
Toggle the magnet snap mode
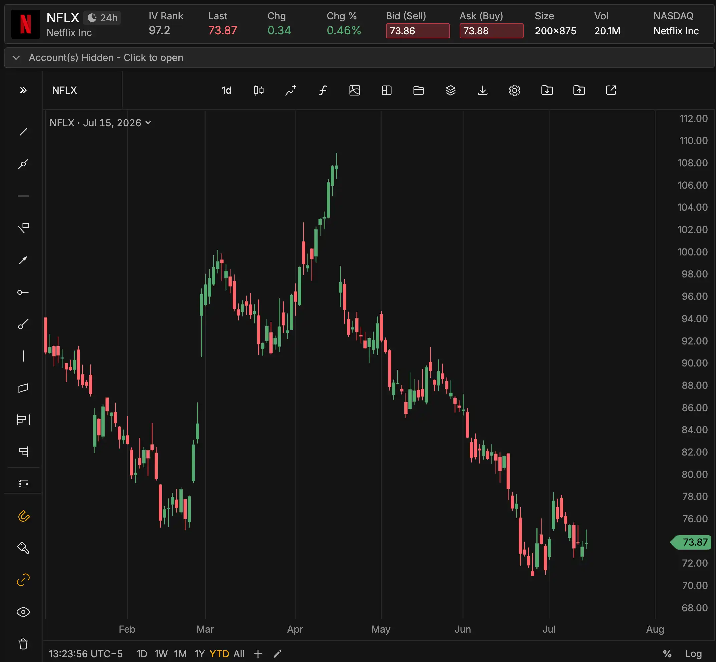(x=23, y=516)
